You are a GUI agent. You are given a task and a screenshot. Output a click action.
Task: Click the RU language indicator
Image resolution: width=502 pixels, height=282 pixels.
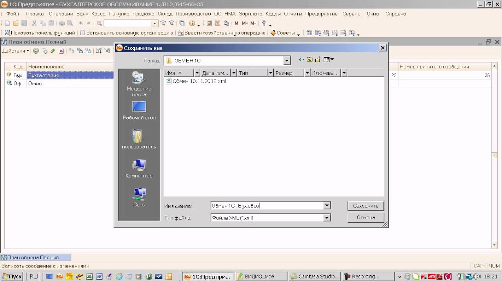[x=34, y=277]
